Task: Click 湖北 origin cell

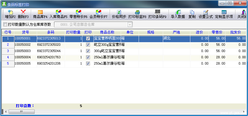Action: coord(177,39)
